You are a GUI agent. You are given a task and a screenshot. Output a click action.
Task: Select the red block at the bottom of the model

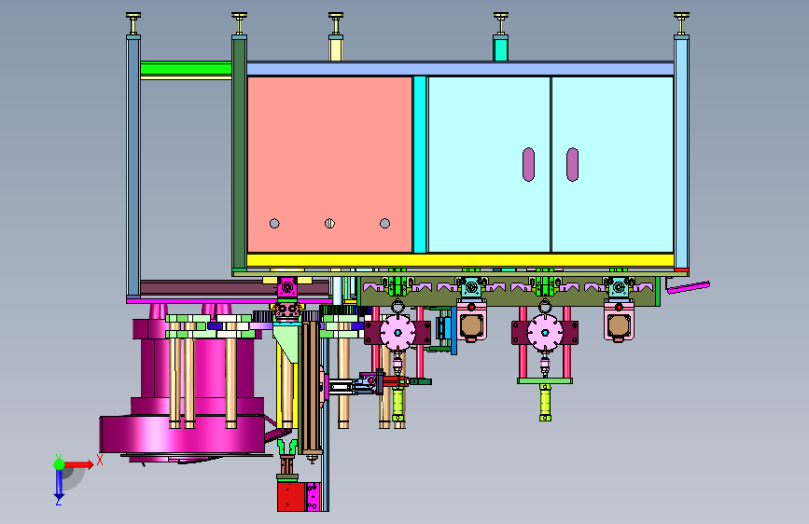click(291, 497)
